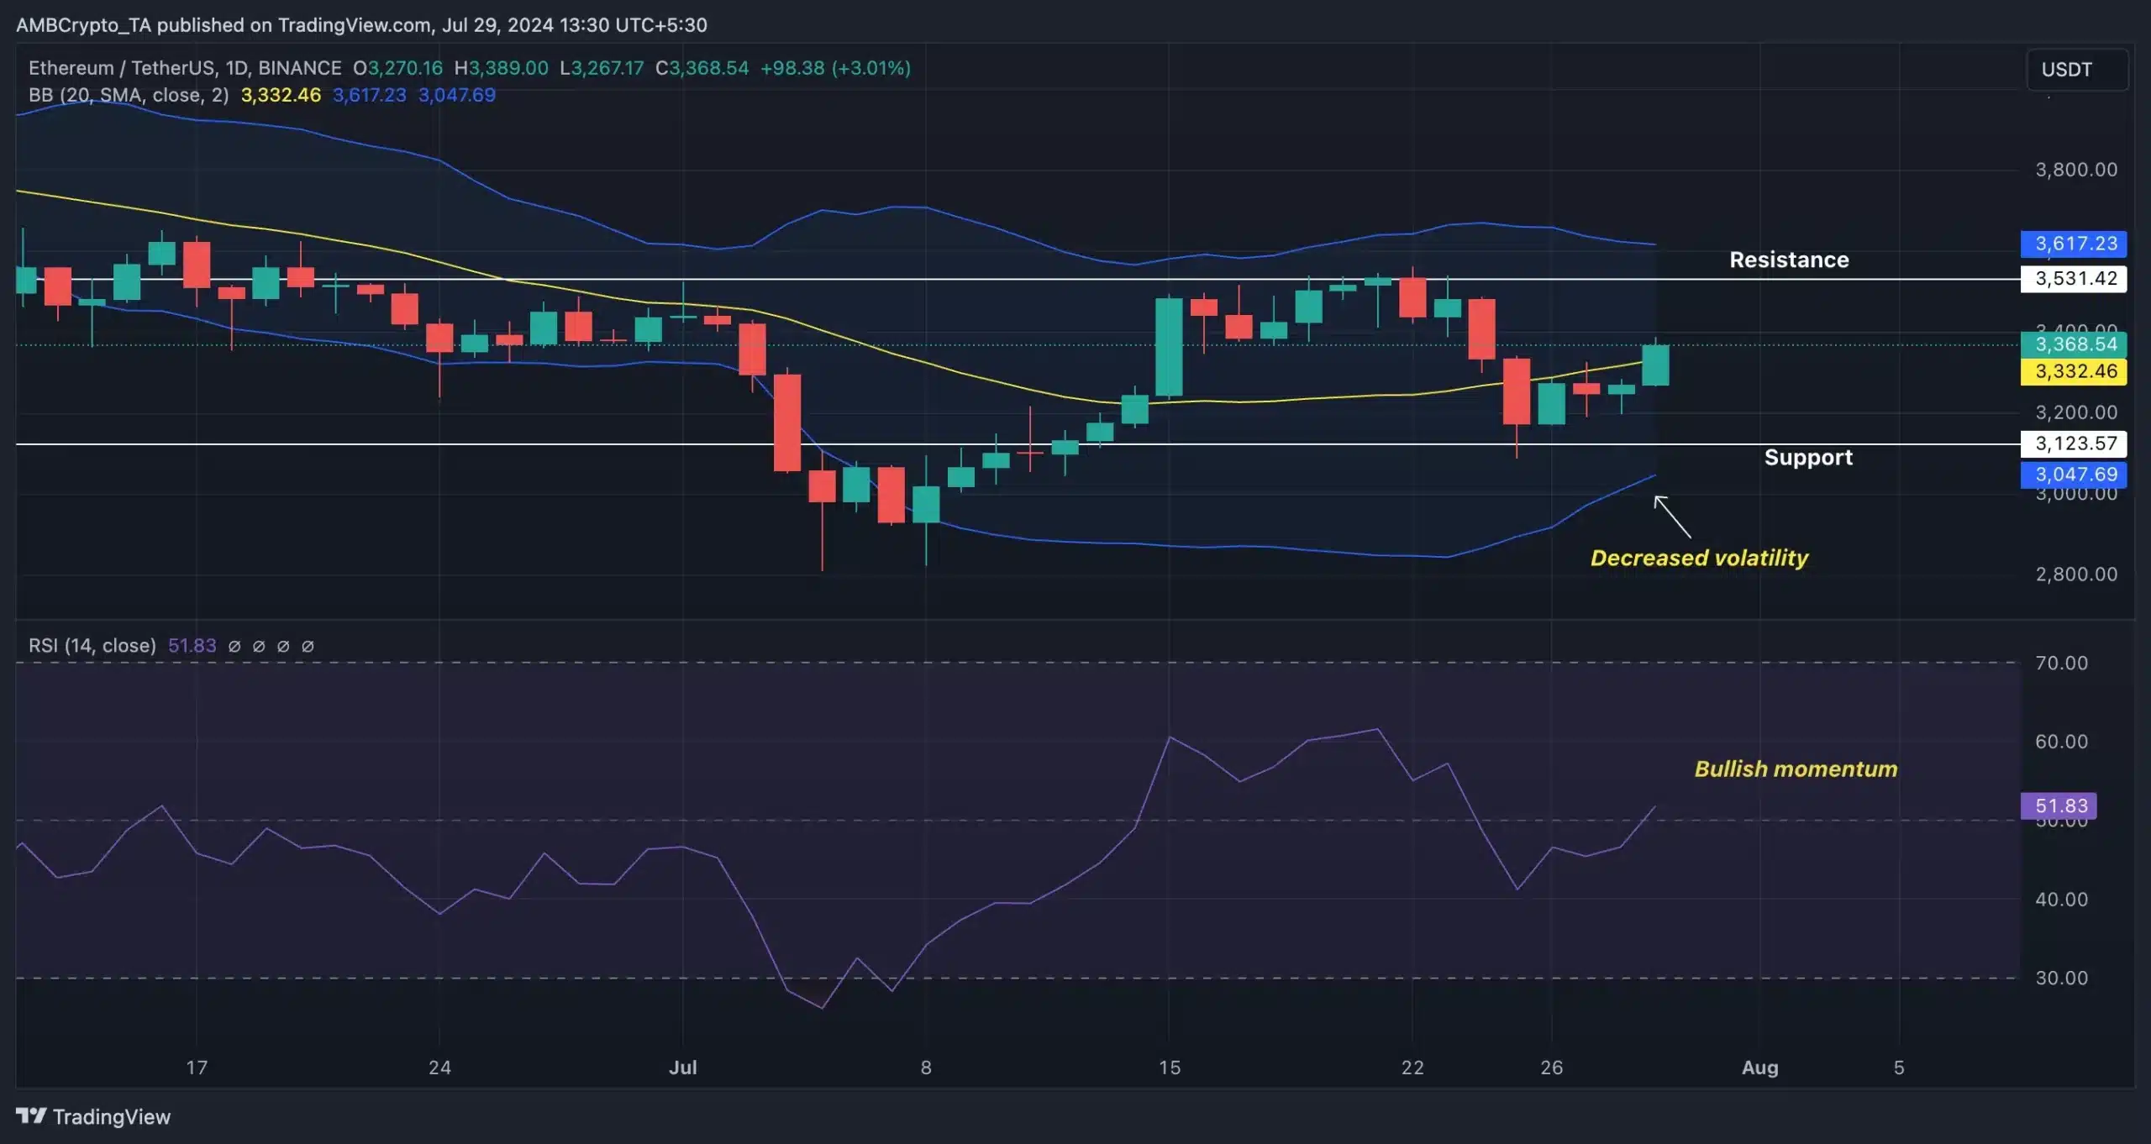Image resolution: width=2151 pixels, height=1144 pixels.
Task: Click the Resistance annotation label
Action: coord(1789,260)
